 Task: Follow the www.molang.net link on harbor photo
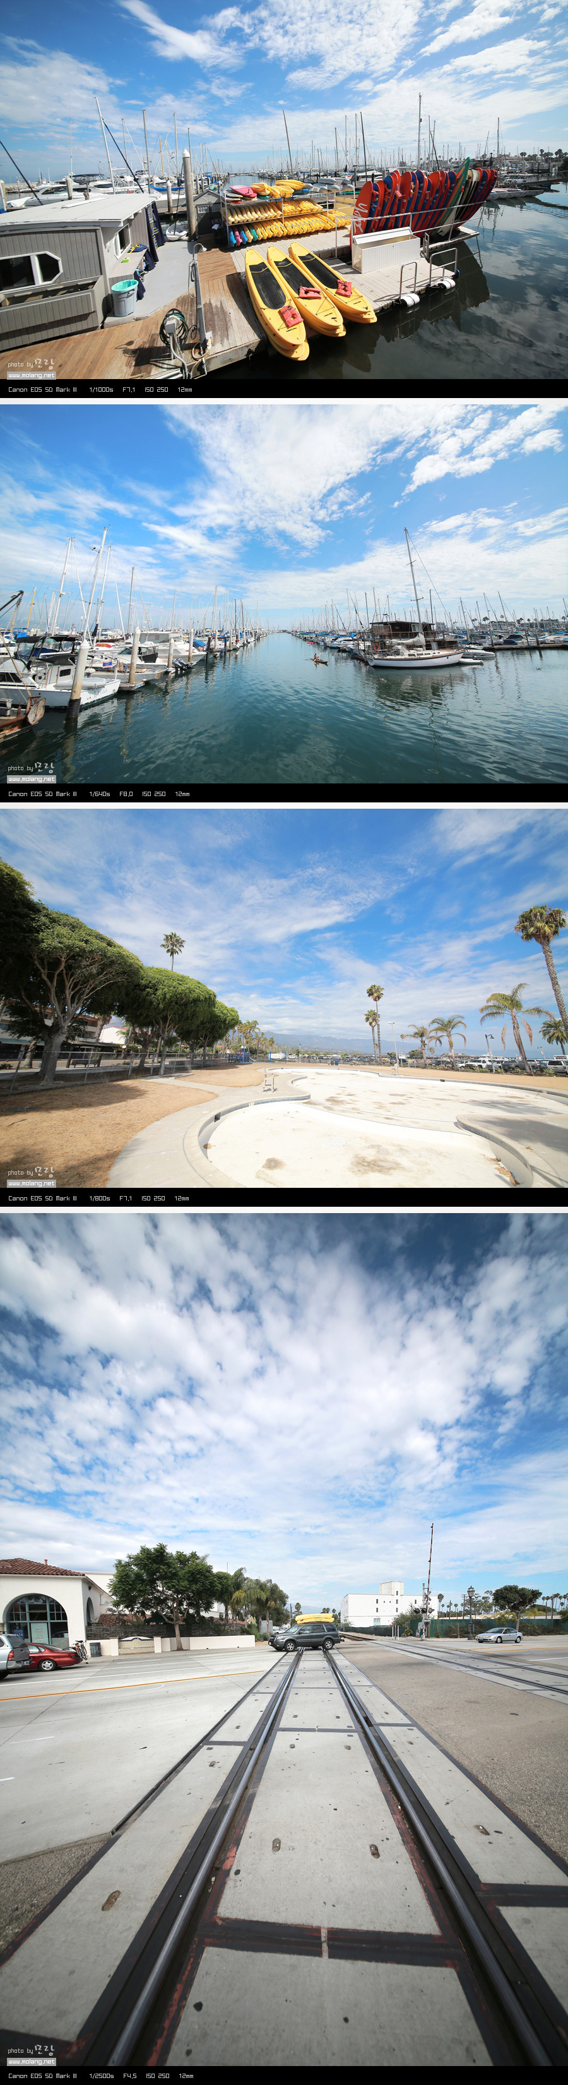32,780
